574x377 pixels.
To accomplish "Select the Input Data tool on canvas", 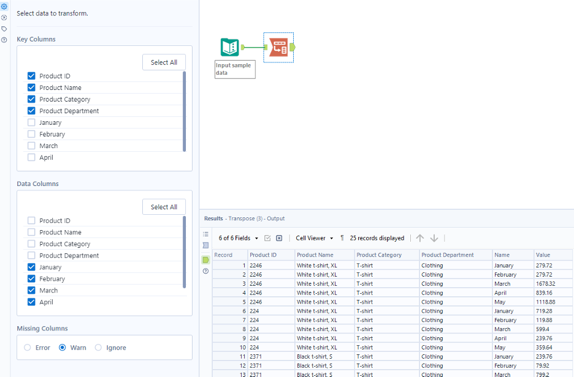I will 229,47.
